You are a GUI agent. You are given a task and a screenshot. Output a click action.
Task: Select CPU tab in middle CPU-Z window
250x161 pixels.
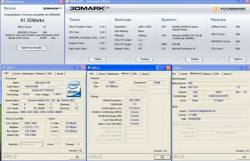tap(92, 74)
